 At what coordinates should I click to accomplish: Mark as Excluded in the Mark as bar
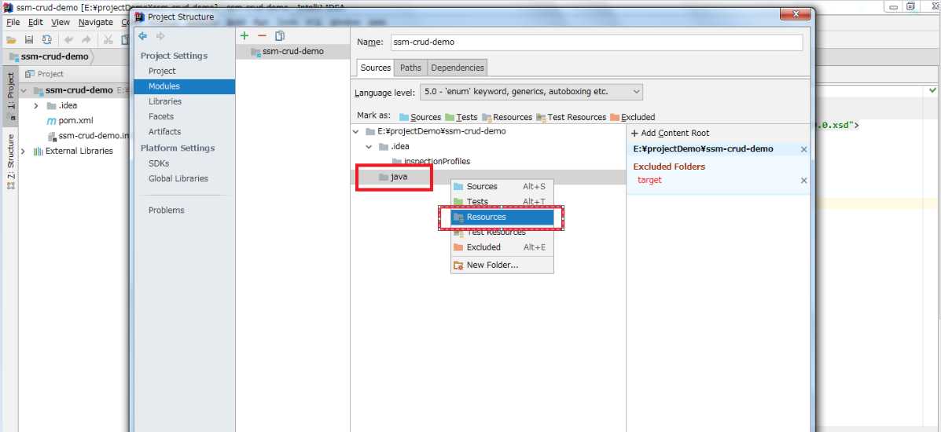pos(633,117)
